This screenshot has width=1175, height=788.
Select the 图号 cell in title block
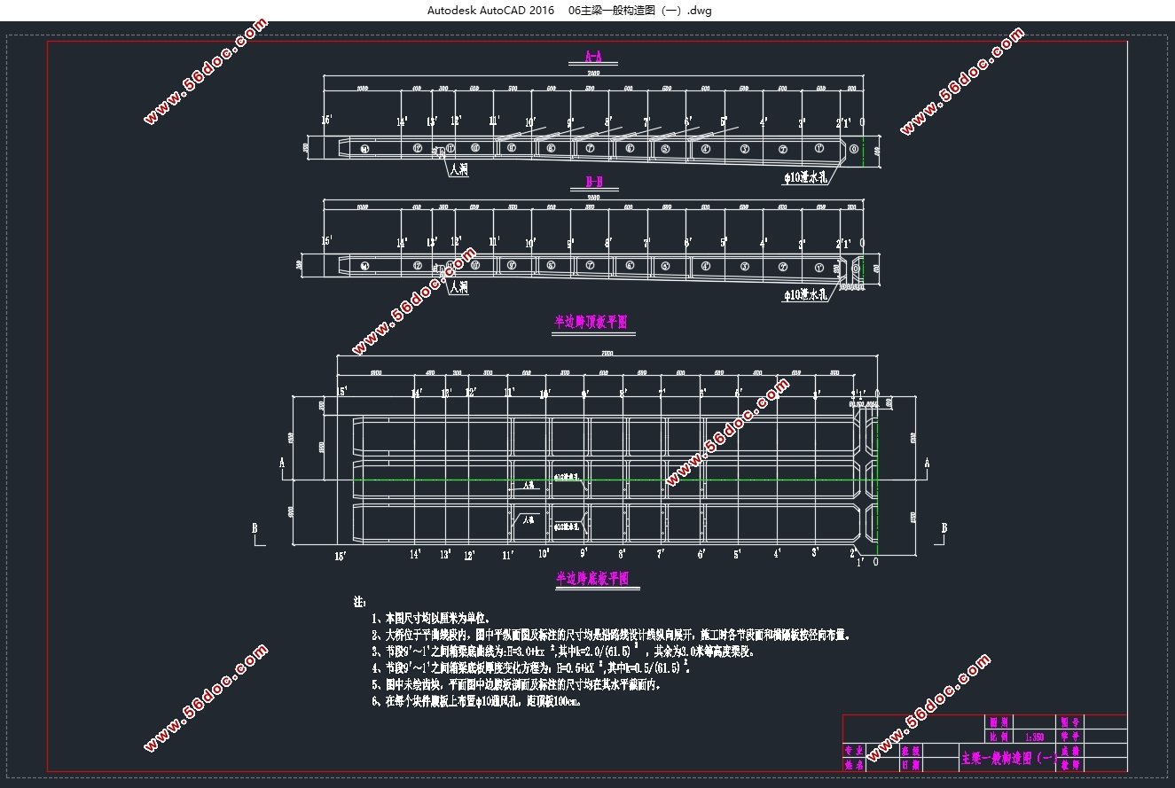1069,722
